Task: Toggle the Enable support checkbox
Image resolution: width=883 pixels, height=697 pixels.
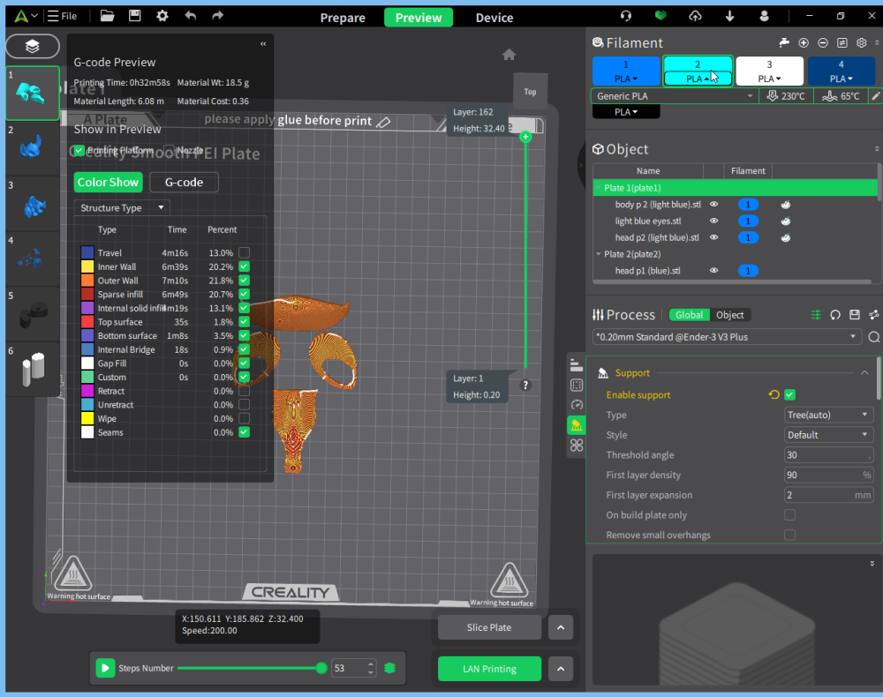Action: point(789,395)
